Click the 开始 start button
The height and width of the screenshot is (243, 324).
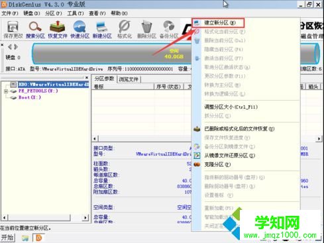(7, 238)
